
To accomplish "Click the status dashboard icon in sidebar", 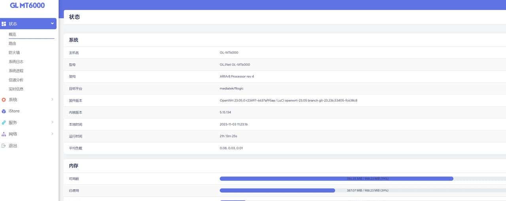I will 4,24.
